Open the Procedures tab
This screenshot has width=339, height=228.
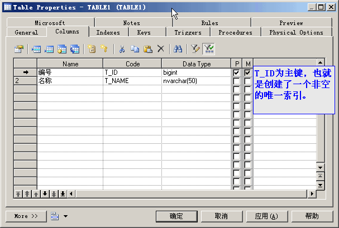236,32
